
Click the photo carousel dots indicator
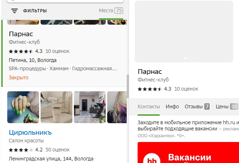point(192,58)
